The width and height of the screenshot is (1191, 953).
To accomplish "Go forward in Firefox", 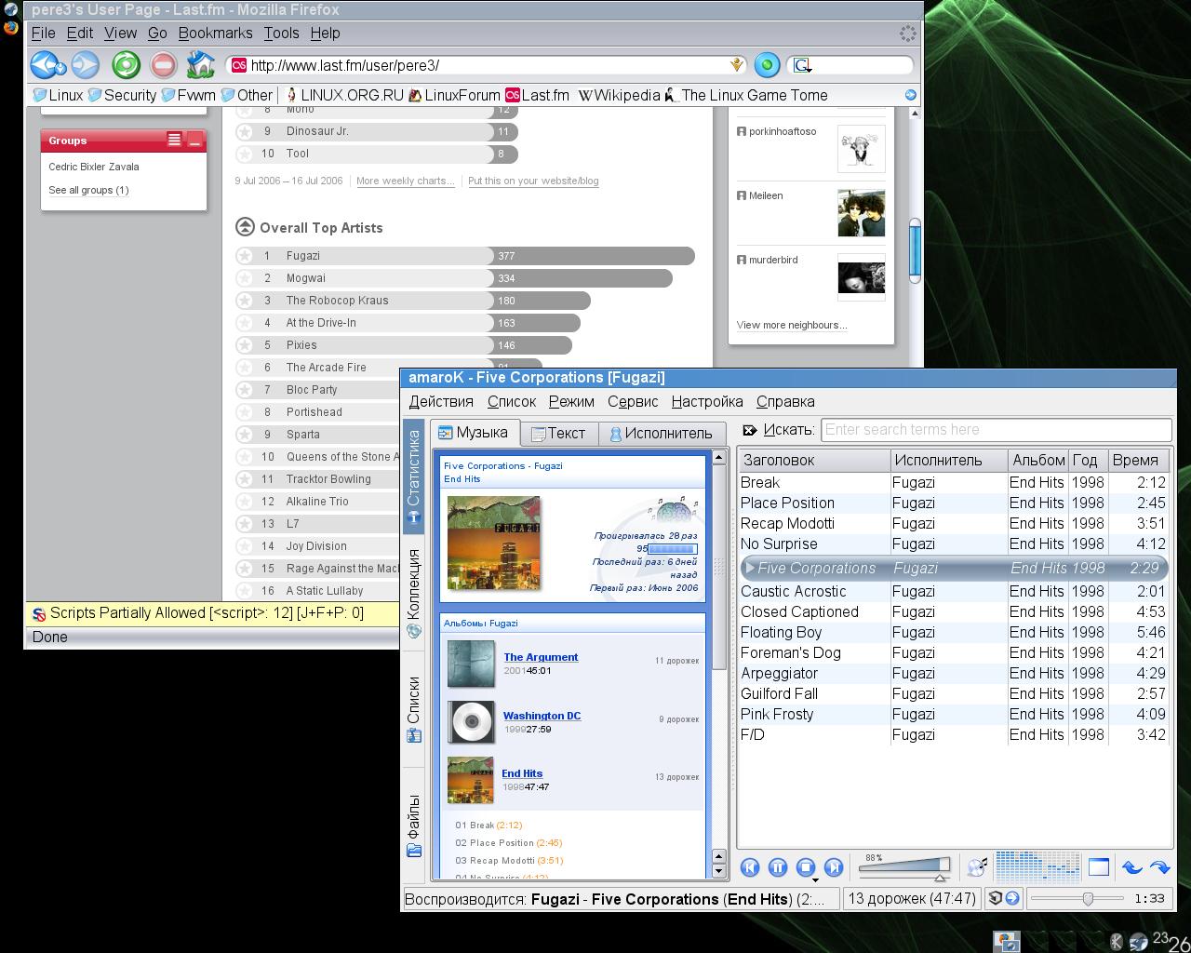I will coord(86,65).
